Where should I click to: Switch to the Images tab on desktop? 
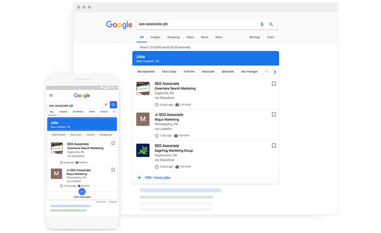click(x=155, y=37)
